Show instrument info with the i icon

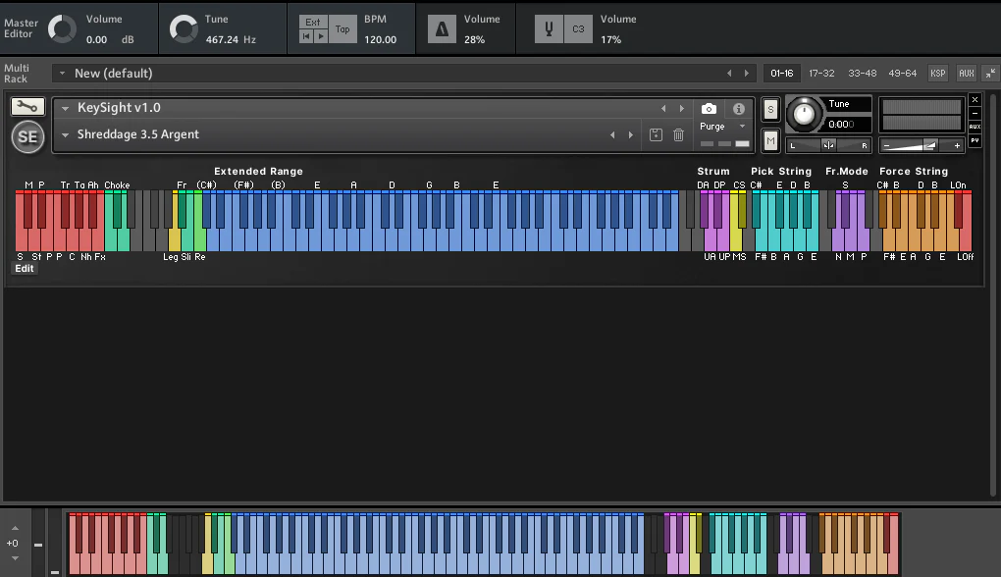coord(739,109)
